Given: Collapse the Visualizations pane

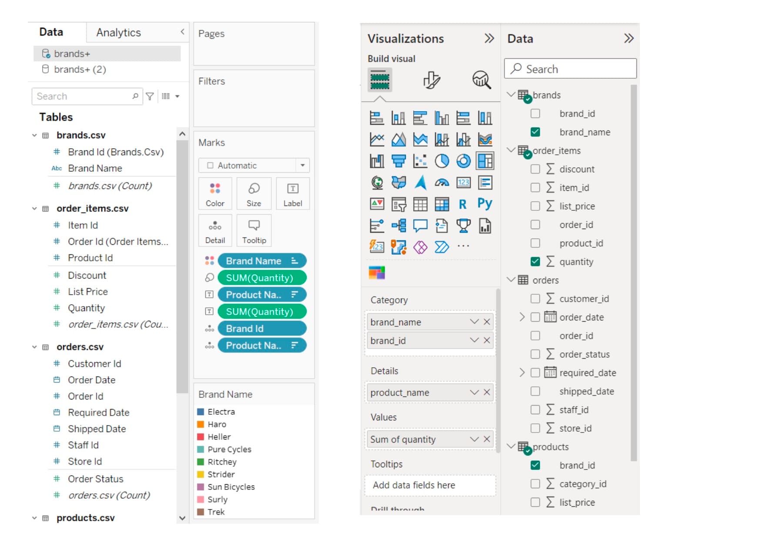Looking at the screenshot, I should (x=489, y=39).
